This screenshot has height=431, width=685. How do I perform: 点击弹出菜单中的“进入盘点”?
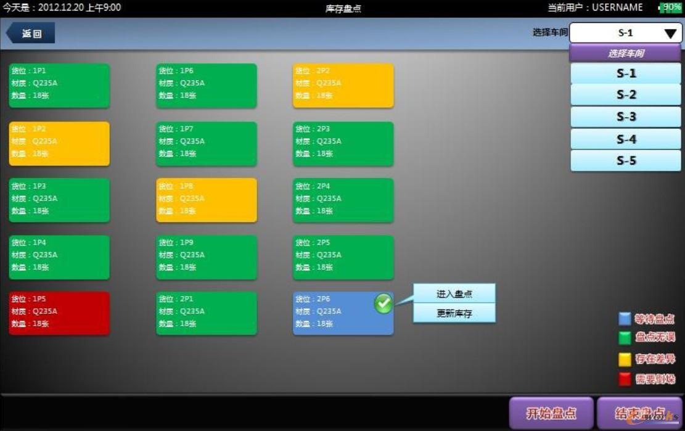454,293
